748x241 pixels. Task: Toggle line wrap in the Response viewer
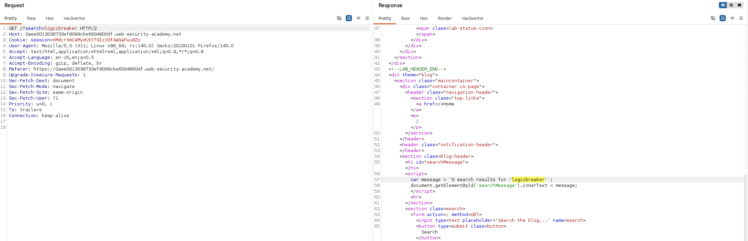point(723,18)
